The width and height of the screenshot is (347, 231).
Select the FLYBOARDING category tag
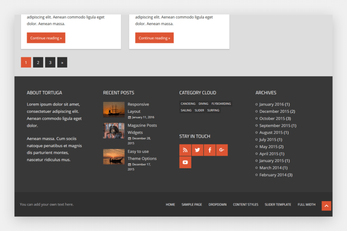[x=221, y=103]
